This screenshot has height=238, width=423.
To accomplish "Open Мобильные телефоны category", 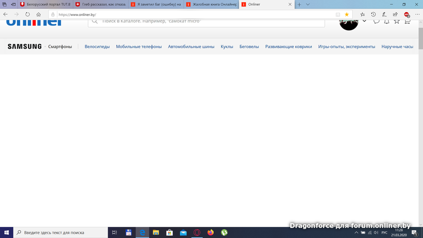I will tap(139, 47).
